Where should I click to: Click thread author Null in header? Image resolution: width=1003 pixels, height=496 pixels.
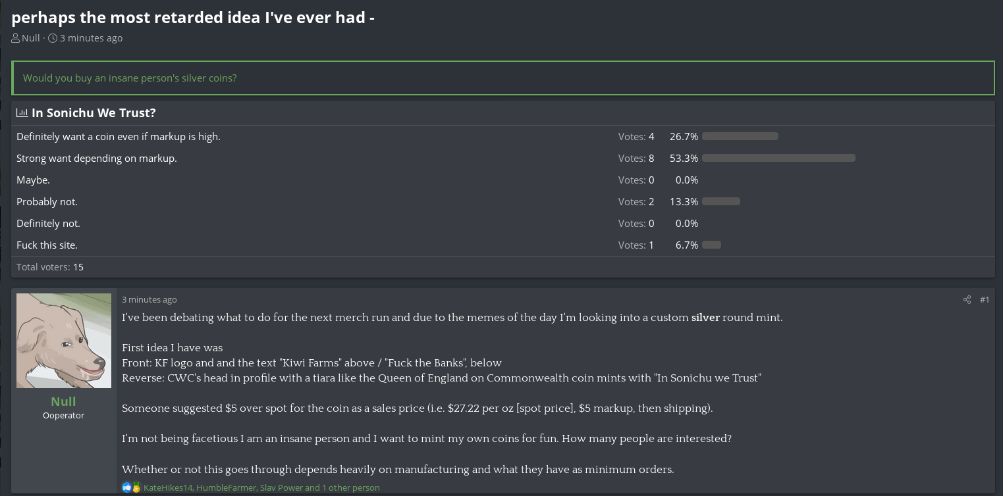click(31, 38)
